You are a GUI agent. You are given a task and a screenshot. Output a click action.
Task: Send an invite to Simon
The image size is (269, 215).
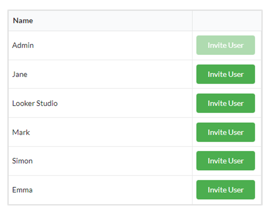tap(225, 161)
